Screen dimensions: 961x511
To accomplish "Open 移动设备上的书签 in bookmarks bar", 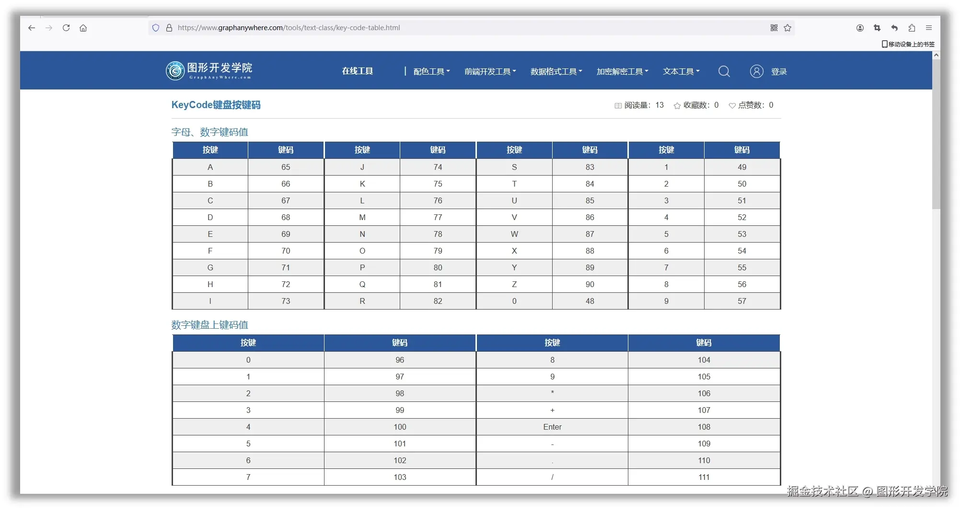I will pyautogui.click(x=908, y=44).
